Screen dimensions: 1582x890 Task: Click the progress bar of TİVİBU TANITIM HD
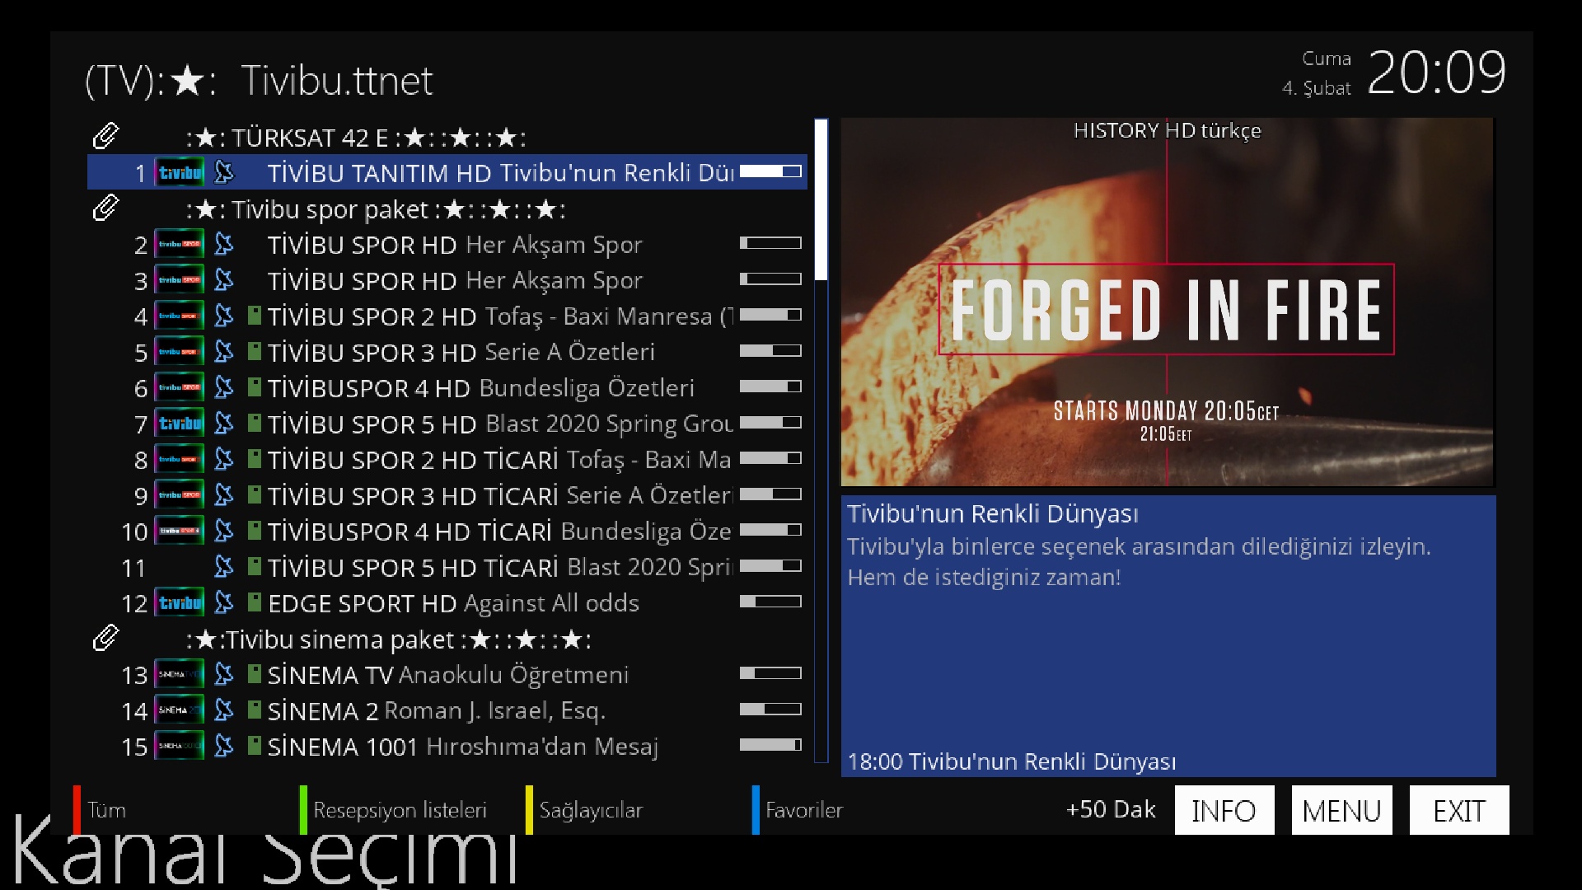770,171
